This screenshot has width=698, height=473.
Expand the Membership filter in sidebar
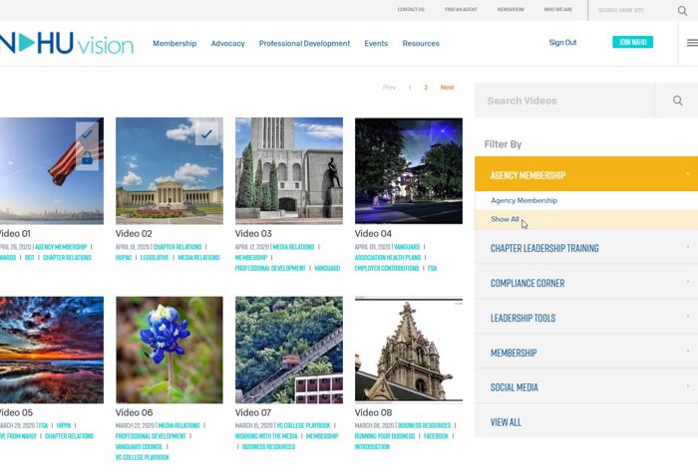click(x=586, y=353)
